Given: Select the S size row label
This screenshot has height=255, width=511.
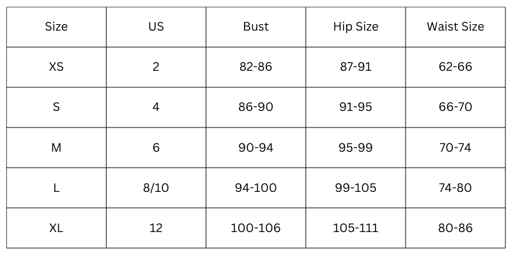Looking at the screenshot, I should 56,107.
